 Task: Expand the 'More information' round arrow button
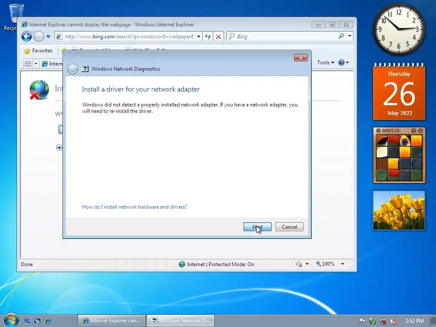pos(59,147)
